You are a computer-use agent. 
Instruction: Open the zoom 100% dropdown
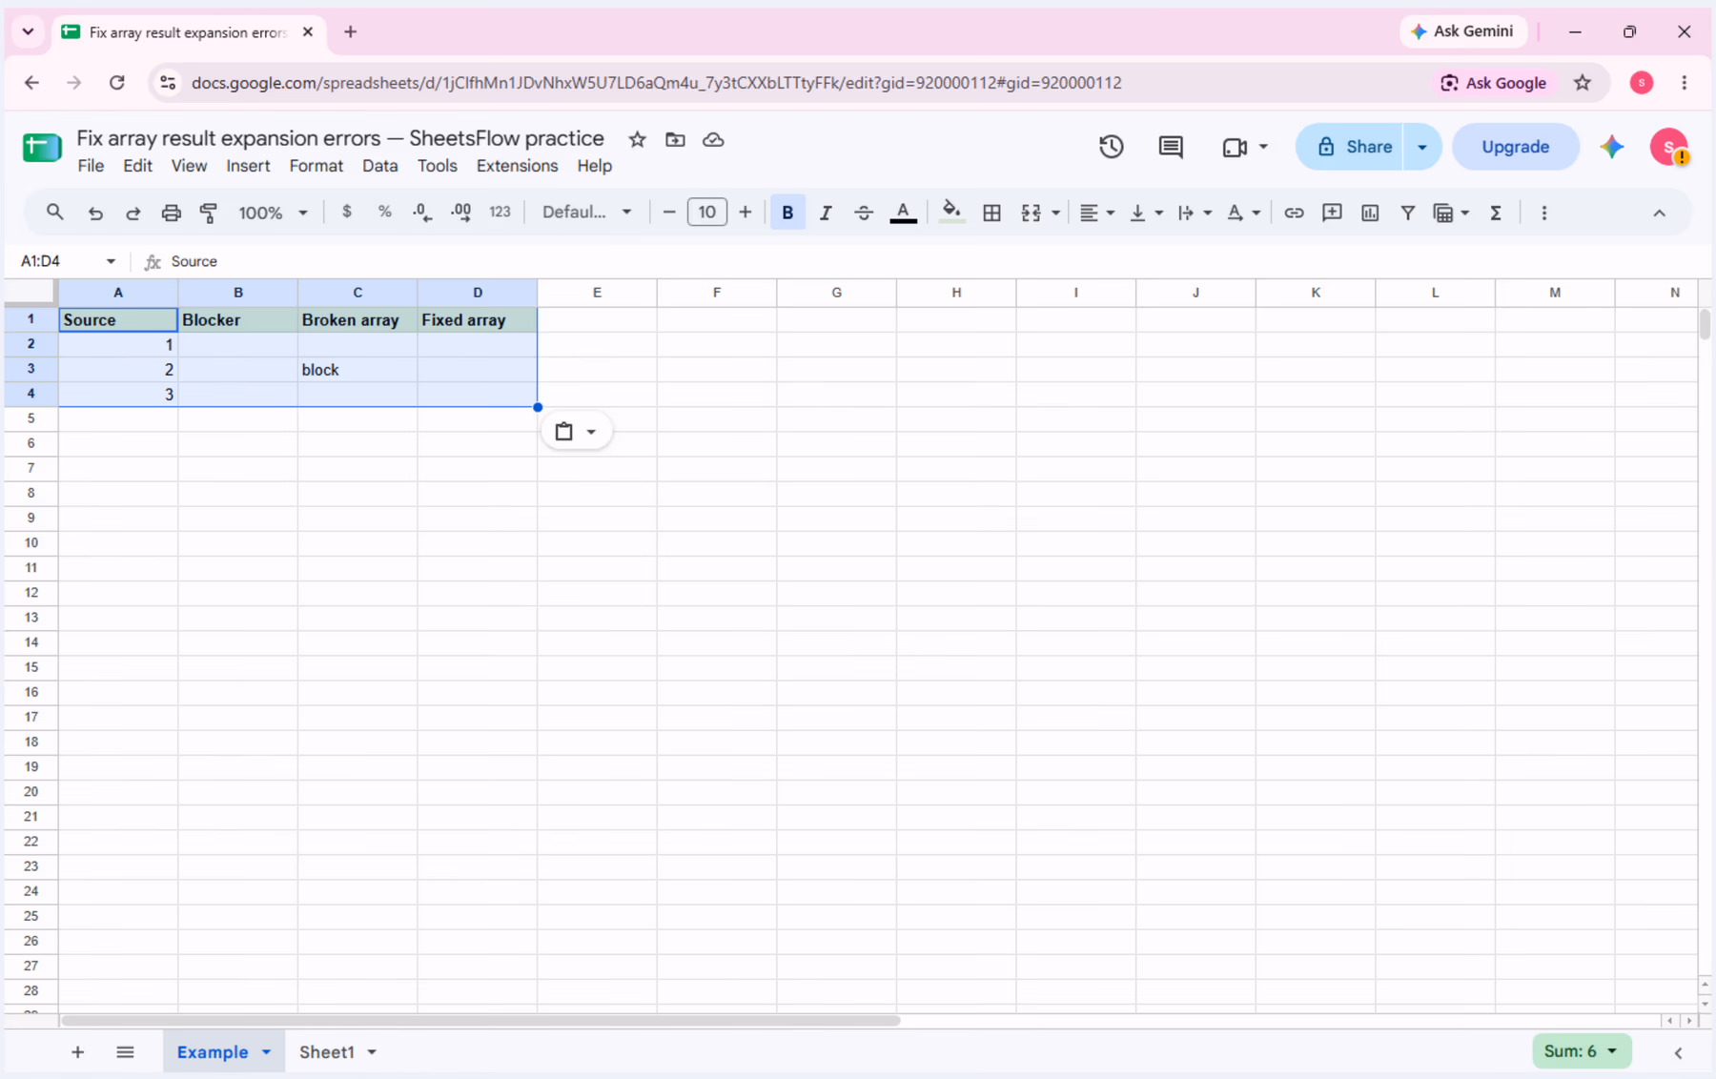[273, 213]
